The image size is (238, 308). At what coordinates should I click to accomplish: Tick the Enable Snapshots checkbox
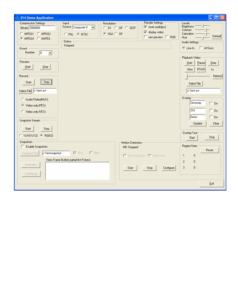click(23, 147)
